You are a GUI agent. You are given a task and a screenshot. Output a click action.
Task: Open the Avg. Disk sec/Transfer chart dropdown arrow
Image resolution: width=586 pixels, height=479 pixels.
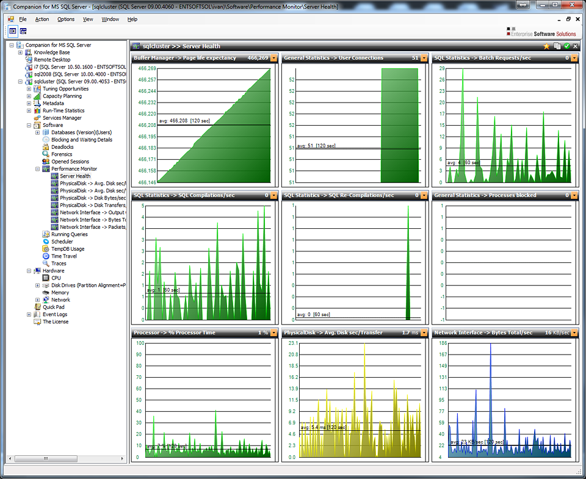pyautogui.click(x=424, y=333)
